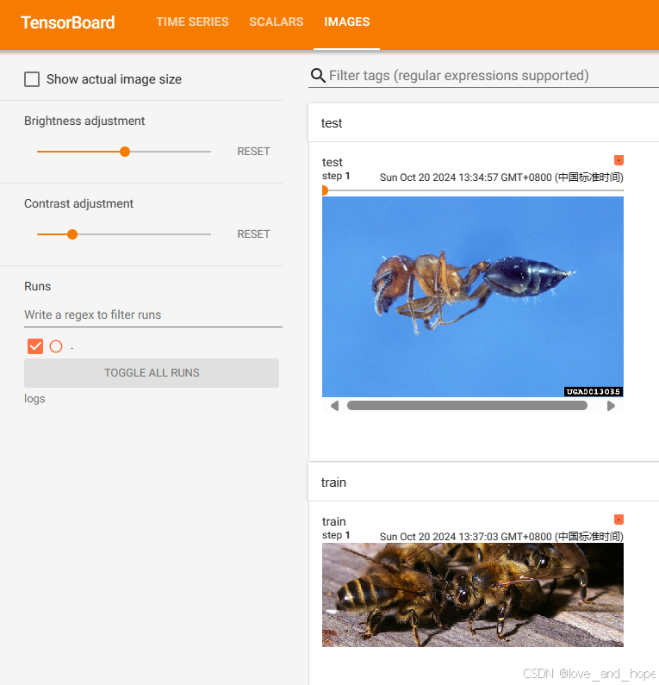Enable Show actual image size checkbox
The image size is (659, 685).
(32, 79)
